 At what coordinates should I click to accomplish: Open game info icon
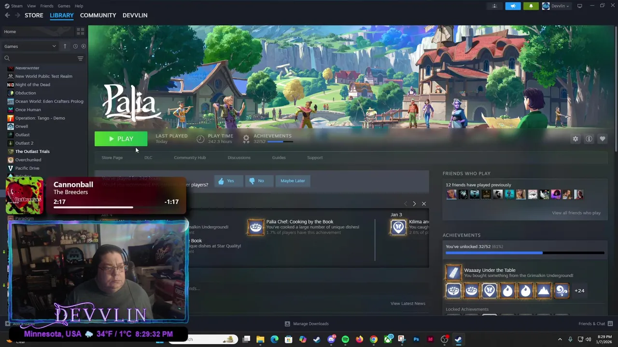coord(589,139)
